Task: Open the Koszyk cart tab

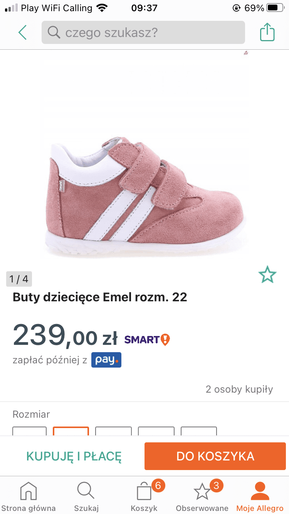Action: [144, 497]
